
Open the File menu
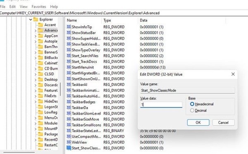tap(2, 7)
